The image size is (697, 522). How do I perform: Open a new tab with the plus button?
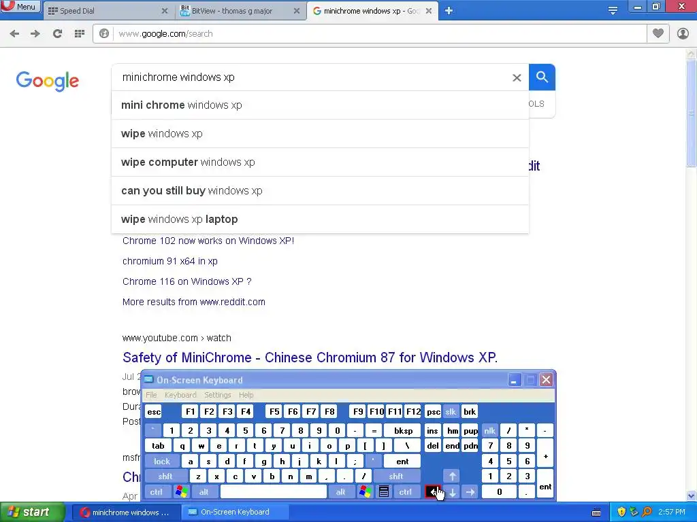point(449,11)
